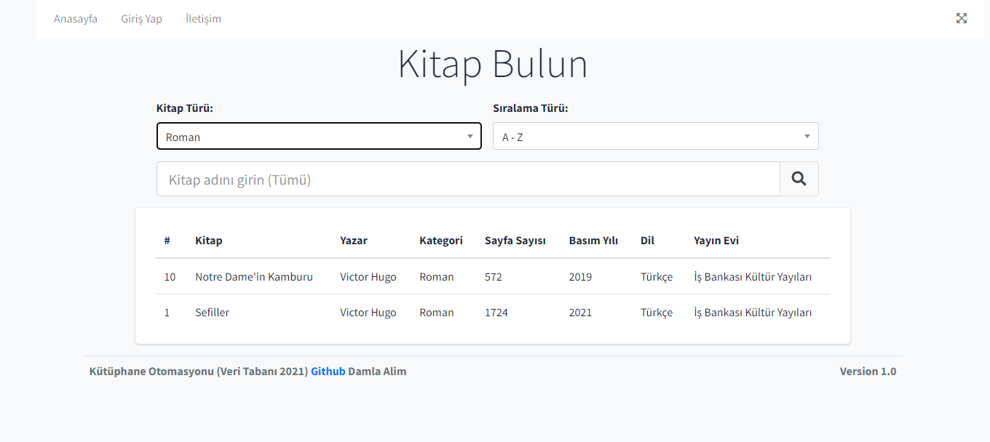The image size is (990, 442).
Task: Open the Sefiller book link
Action: click(x=212, y=312)
